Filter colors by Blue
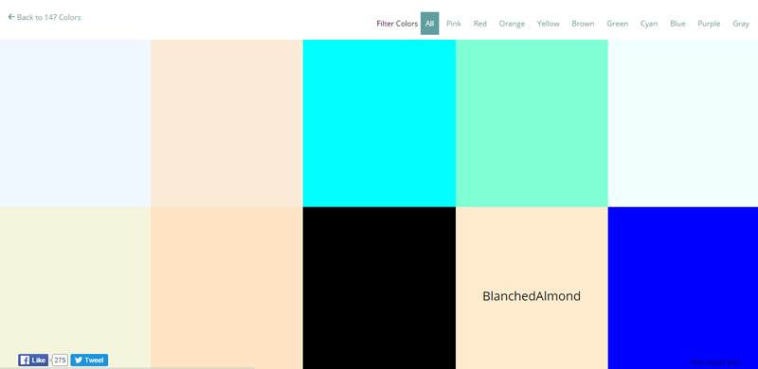Image resolution: width=758 pixels, height=369 pixels. pyautogui.click(x=677, y=24)
